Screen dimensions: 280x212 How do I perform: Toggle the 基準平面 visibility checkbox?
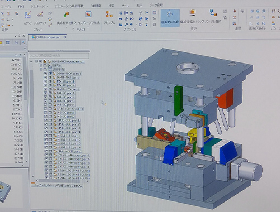point(45,69)
